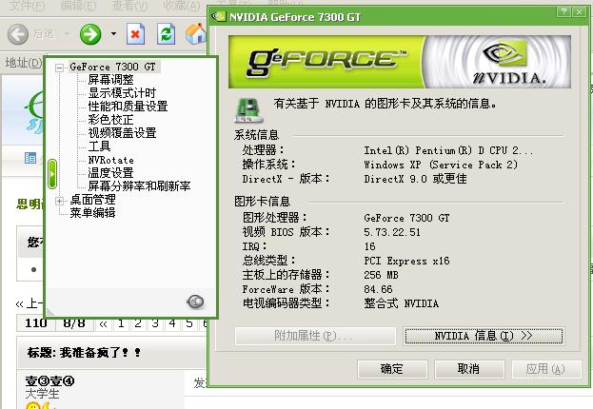Click the 确定 button
This screenshot has height=409, width=593.
point(392,368)
